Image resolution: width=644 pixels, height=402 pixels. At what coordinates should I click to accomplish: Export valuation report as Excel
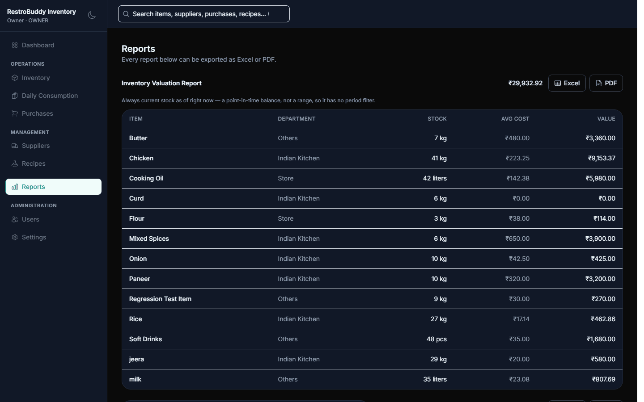(567, 83)
